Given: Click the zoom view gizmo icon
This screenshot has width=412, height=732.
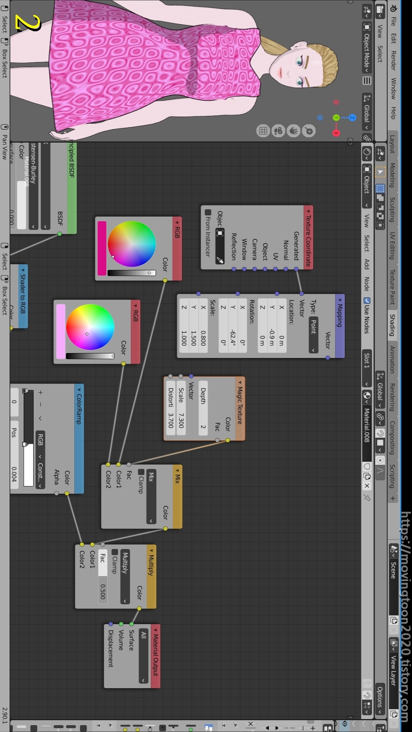Looking at the screenshot, I should [309, 131].
